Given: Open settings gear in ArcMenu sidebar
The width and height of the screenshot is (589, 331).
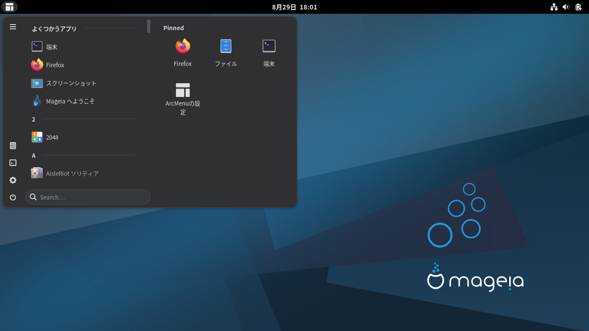Looking at the screenshot, I should coord(13,180).
